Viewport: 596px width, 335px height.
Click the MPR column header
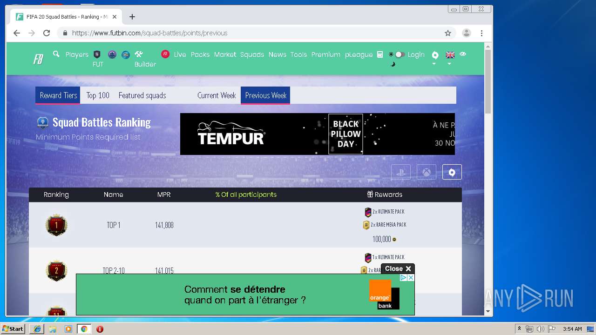(164, 194)
